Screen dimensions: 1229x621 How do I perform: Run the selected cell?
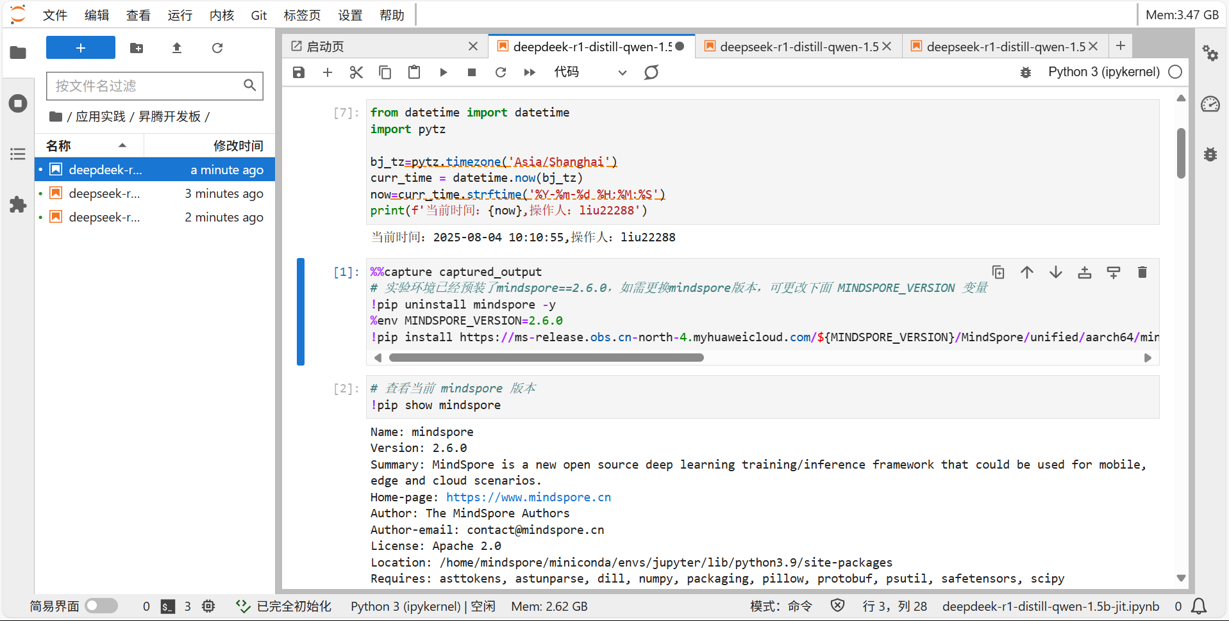[443, 72]
